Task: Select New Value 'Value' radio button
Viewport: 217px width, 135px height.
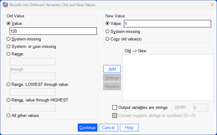Action: [108, 23]
